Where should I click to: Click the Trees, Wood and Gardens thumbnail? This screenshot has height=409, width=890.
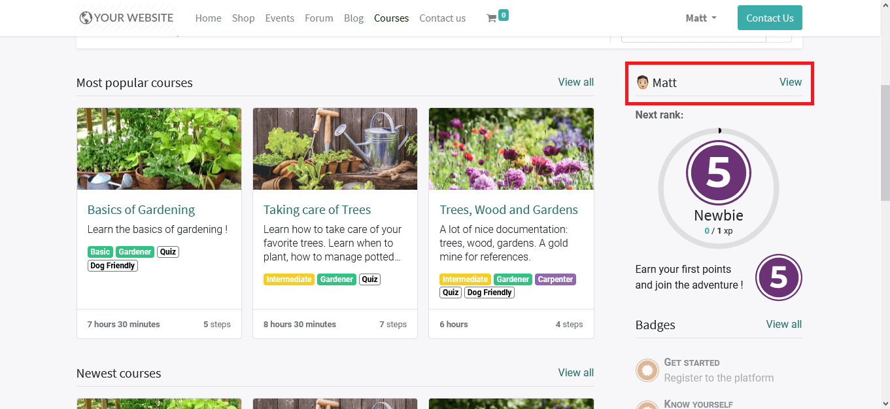click(511, 149)
